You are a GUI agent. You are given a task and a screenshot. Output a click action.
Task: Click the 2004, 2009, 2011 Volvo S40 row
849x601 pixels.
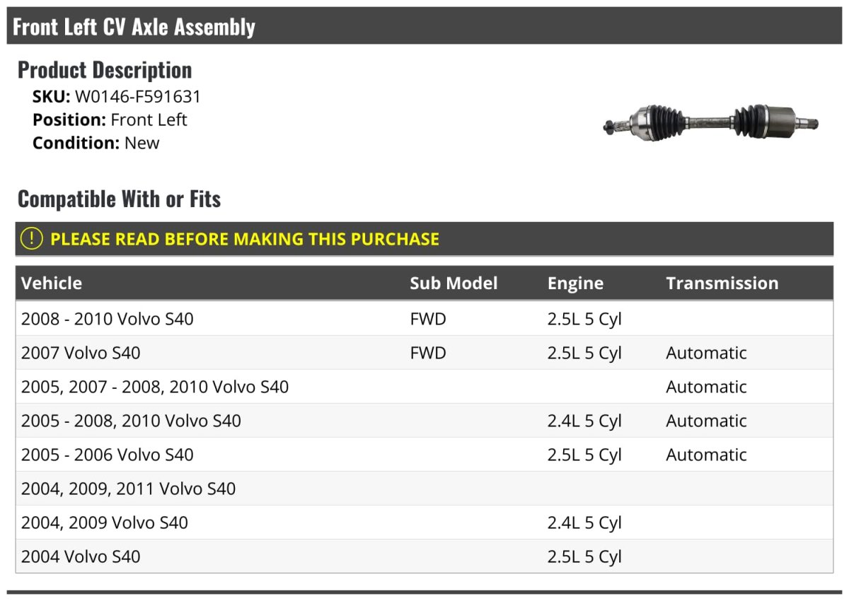pyautogui.click(x=424, y=489)
